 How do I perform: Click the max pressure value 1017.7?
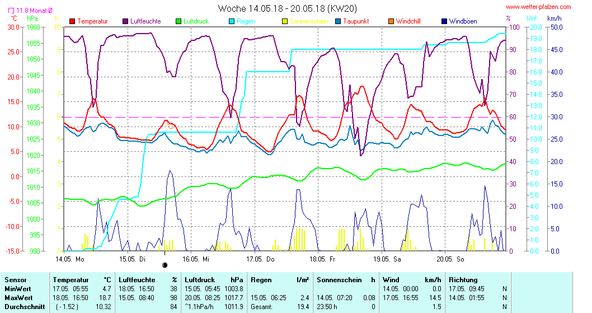[234, 298]
